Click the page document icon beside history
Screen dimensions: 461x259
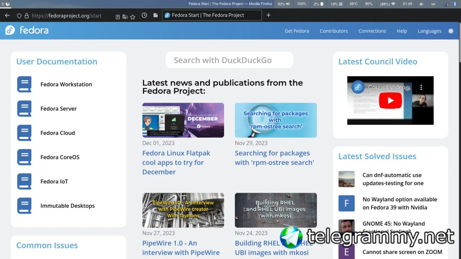[x=156, y=15]
